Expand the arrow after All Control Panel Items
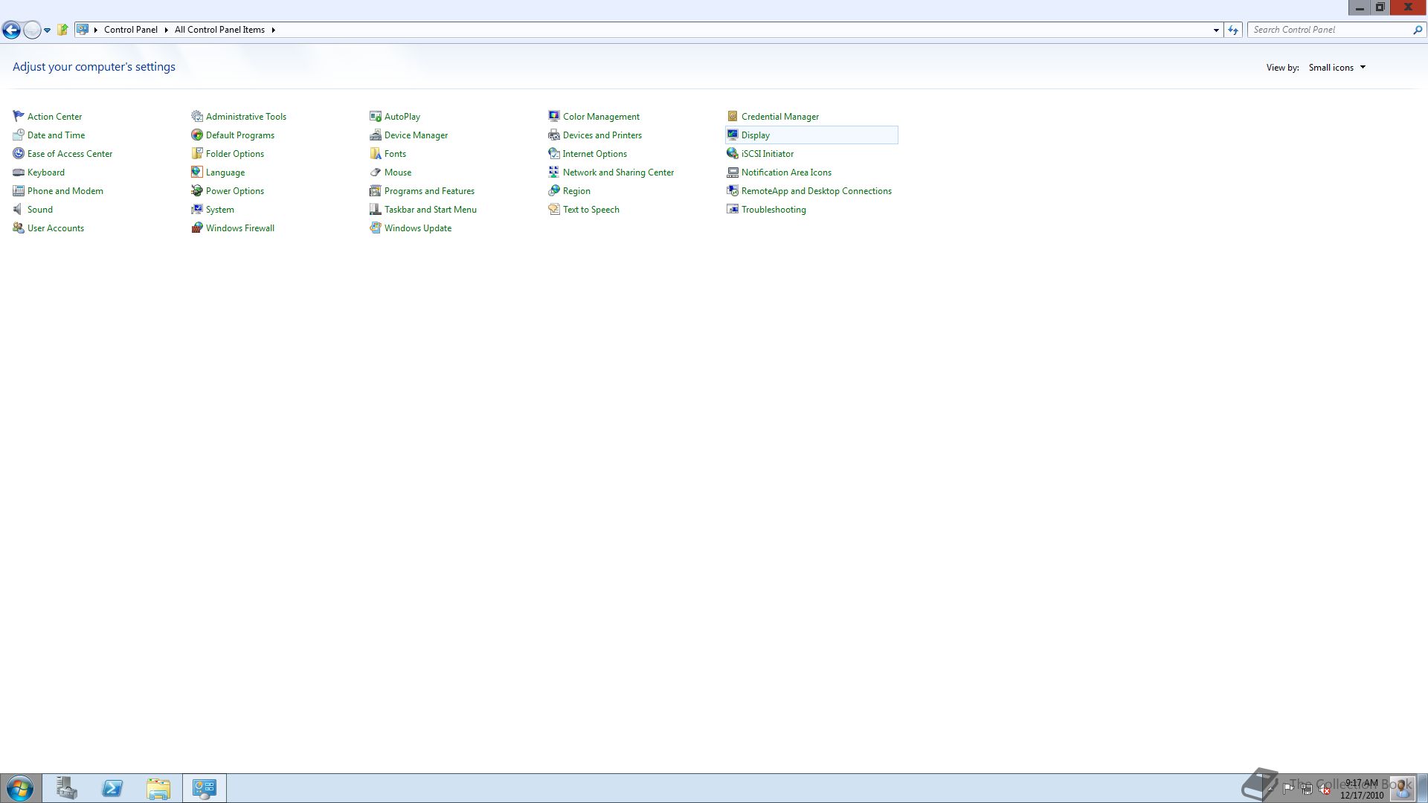The width and height of the screenshot is (1428, 803). pos(274,30)
